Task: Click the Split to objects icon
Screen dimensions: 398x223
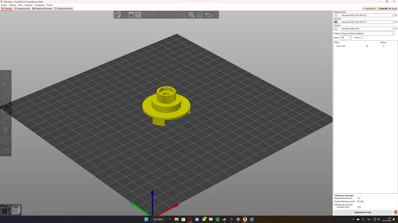Action: [176, 15]
